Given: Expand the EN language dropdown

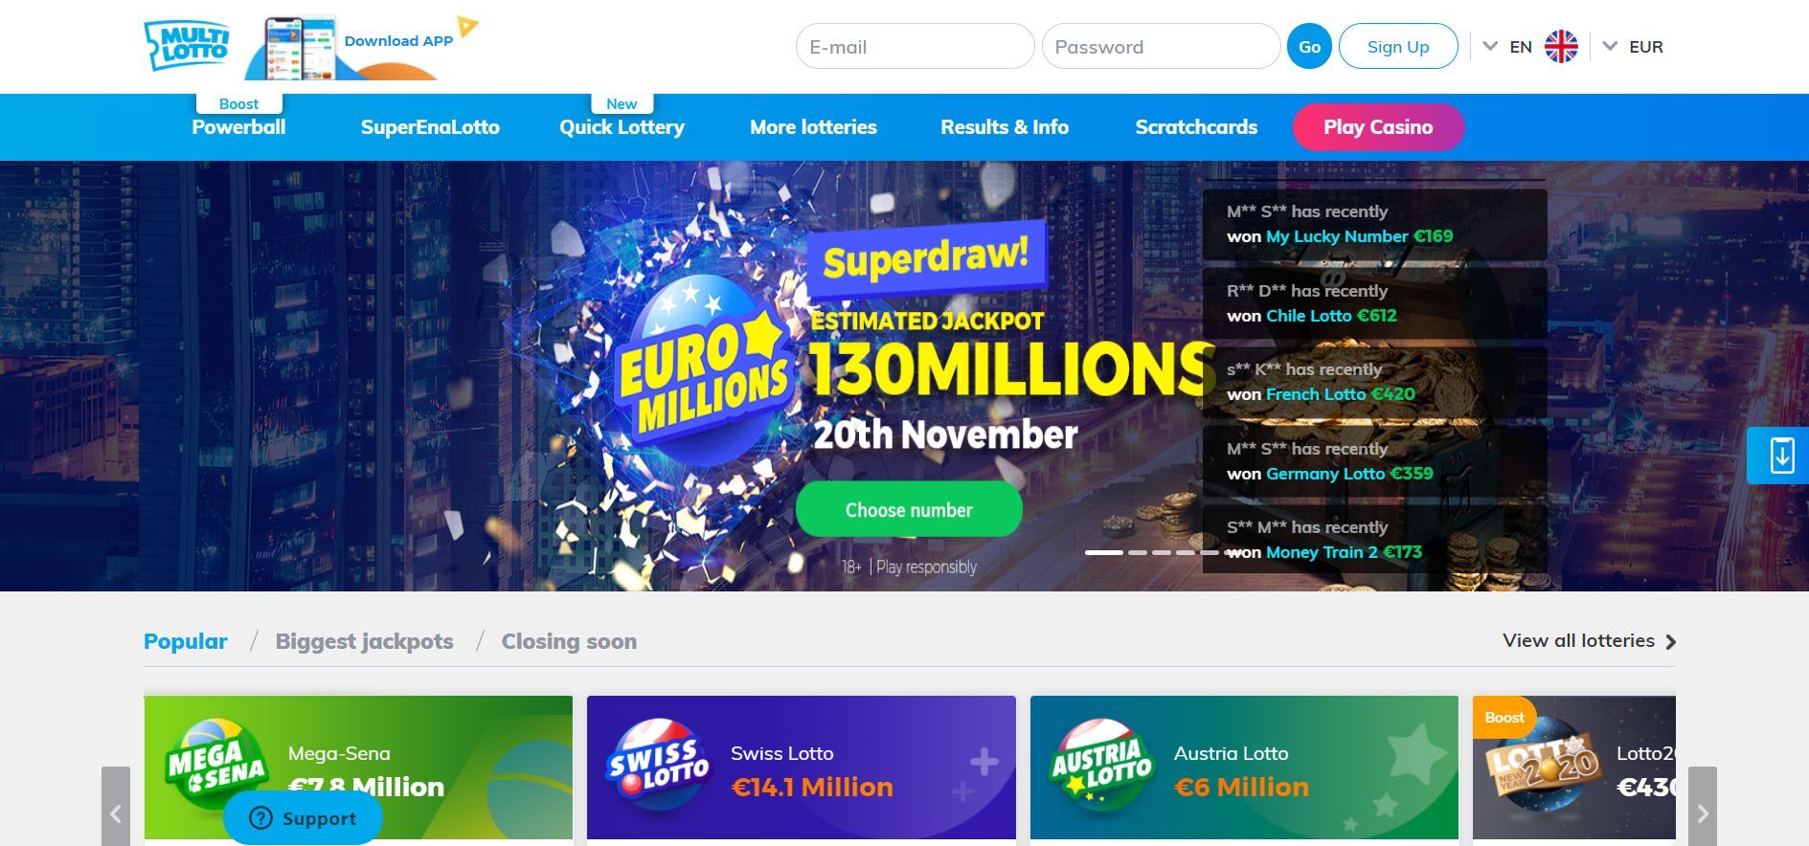Looking at the screenshot, I should pyautogui.click(x=1507, y=46).
